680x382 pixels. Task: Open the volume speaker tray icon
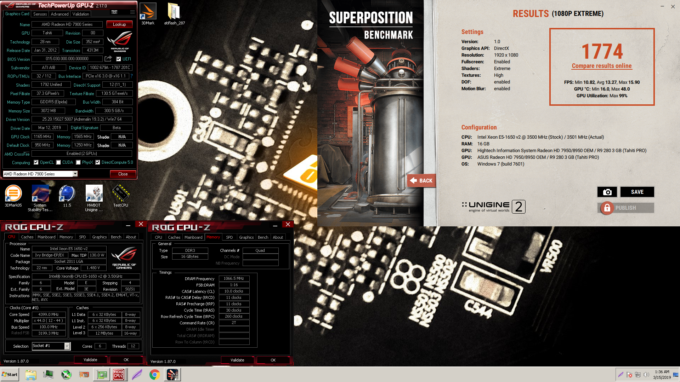pos(646,375)
